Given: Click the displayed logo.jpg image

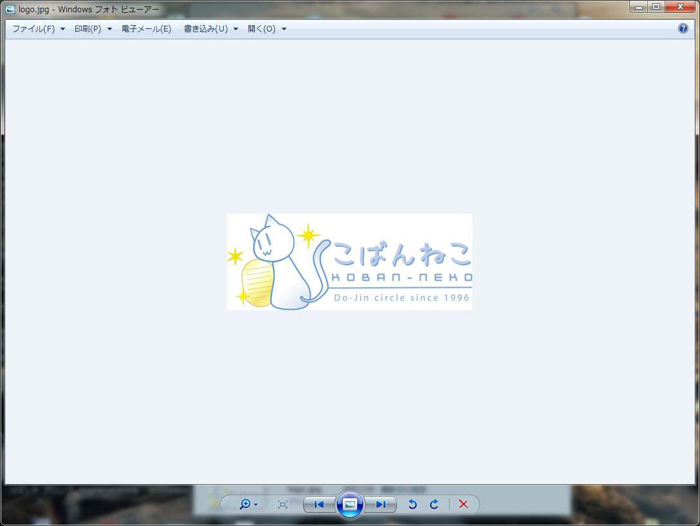Looking at the screenshot, I should point(349,262).
